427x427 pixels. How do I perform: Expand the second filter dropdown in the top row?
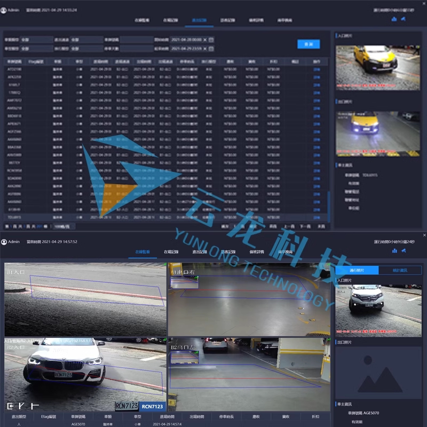pos(86,39)
